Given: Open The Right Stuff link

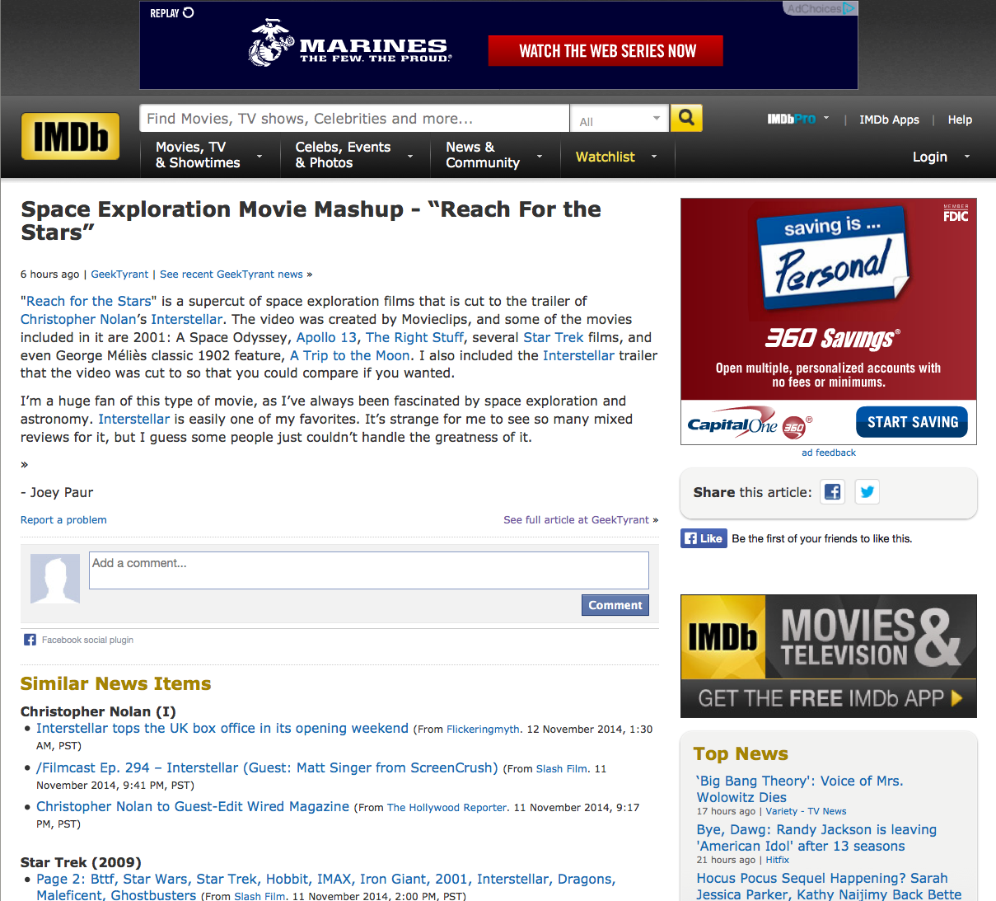Looking at the screenshot, I should [x=414, y=337].
